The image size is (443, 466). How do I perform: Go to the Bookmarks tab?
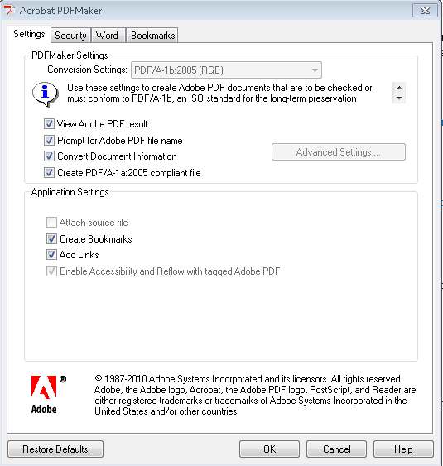point(152,36)
